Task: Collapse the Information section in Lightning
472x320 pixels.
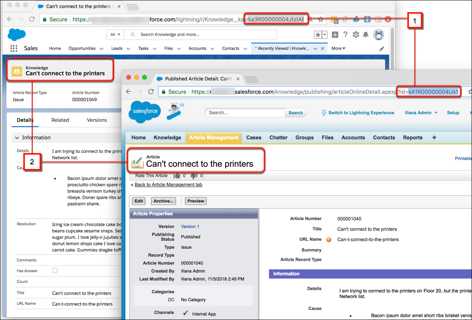Action: pos(17,138)
